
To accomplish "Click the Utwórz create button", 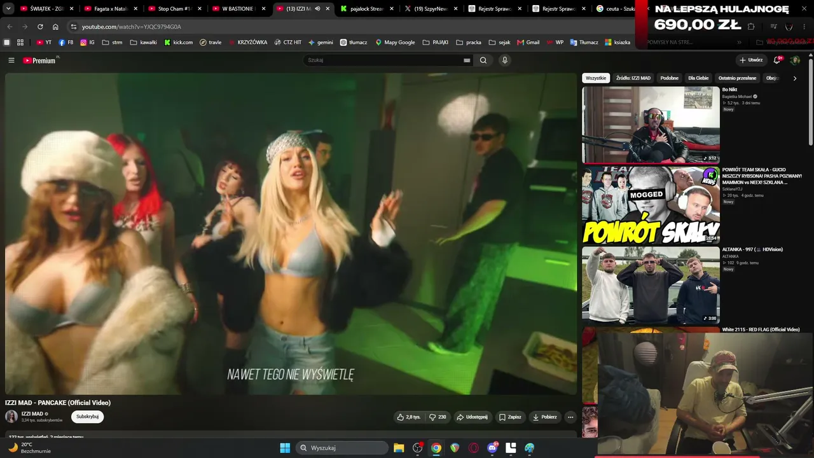I will pos(751,60).
